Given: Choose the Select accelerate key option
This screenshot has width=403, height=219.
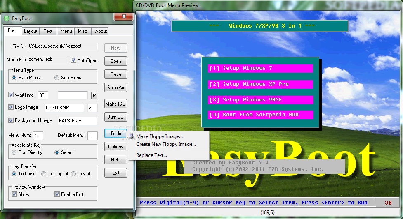Looking at the screenshot, I should [x=57, y=152].
